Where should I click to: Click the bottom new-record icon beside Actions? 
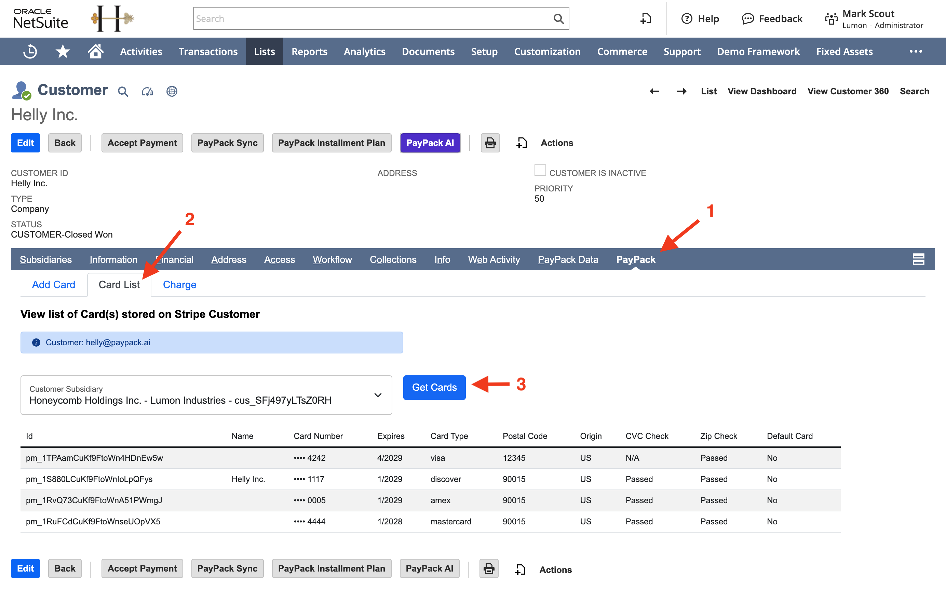(x=521, y=569)
